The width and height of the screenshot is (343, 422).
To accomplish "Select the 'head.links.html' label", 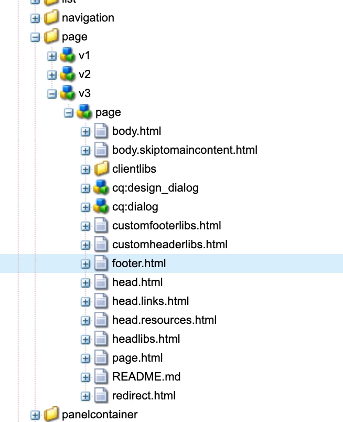I will [x=151, y=301].
